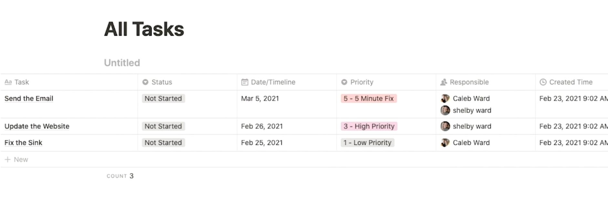The height and width of the screenshot is (208, 608).
Task: Open the Update the Website task
Action: click(x=37, y=126)
